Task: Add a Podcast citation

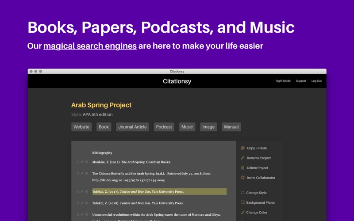Action: click(x=164, y=127)
